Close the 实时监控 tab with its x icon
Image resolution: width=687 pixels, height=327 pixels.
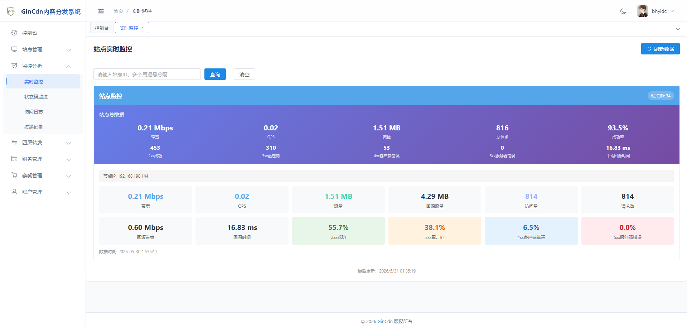142,28
